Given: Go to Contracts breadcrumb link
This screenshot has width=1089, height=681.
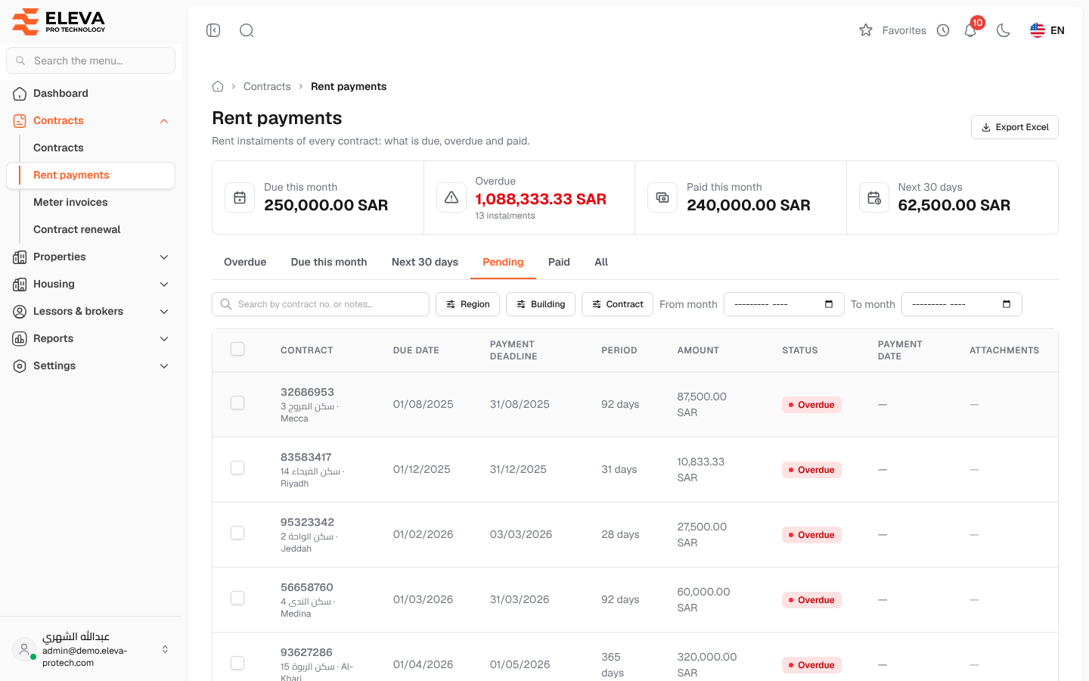Looking at the screenshot, I should 267,86.
